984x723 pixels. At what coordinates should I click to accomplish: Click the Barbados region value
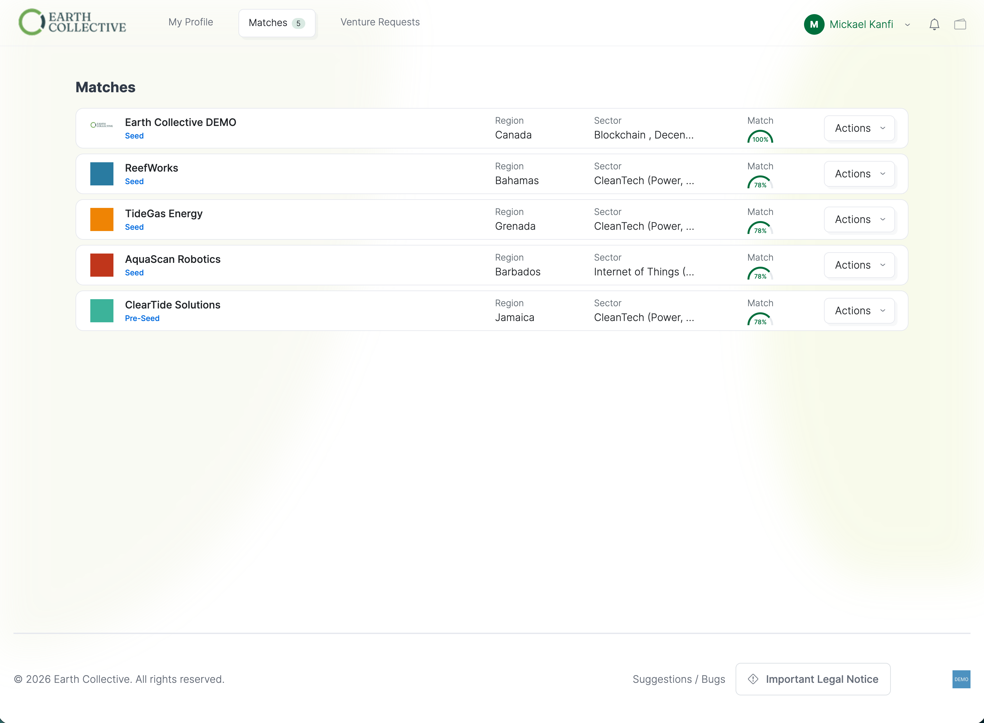(517, 272)
